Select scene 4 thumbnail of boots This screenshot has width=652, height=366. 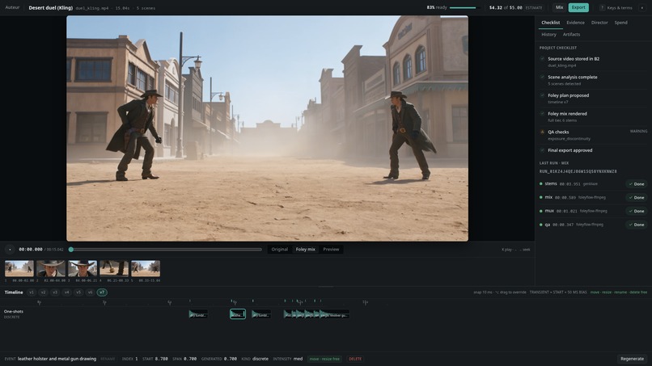click(x=114, y=269)
